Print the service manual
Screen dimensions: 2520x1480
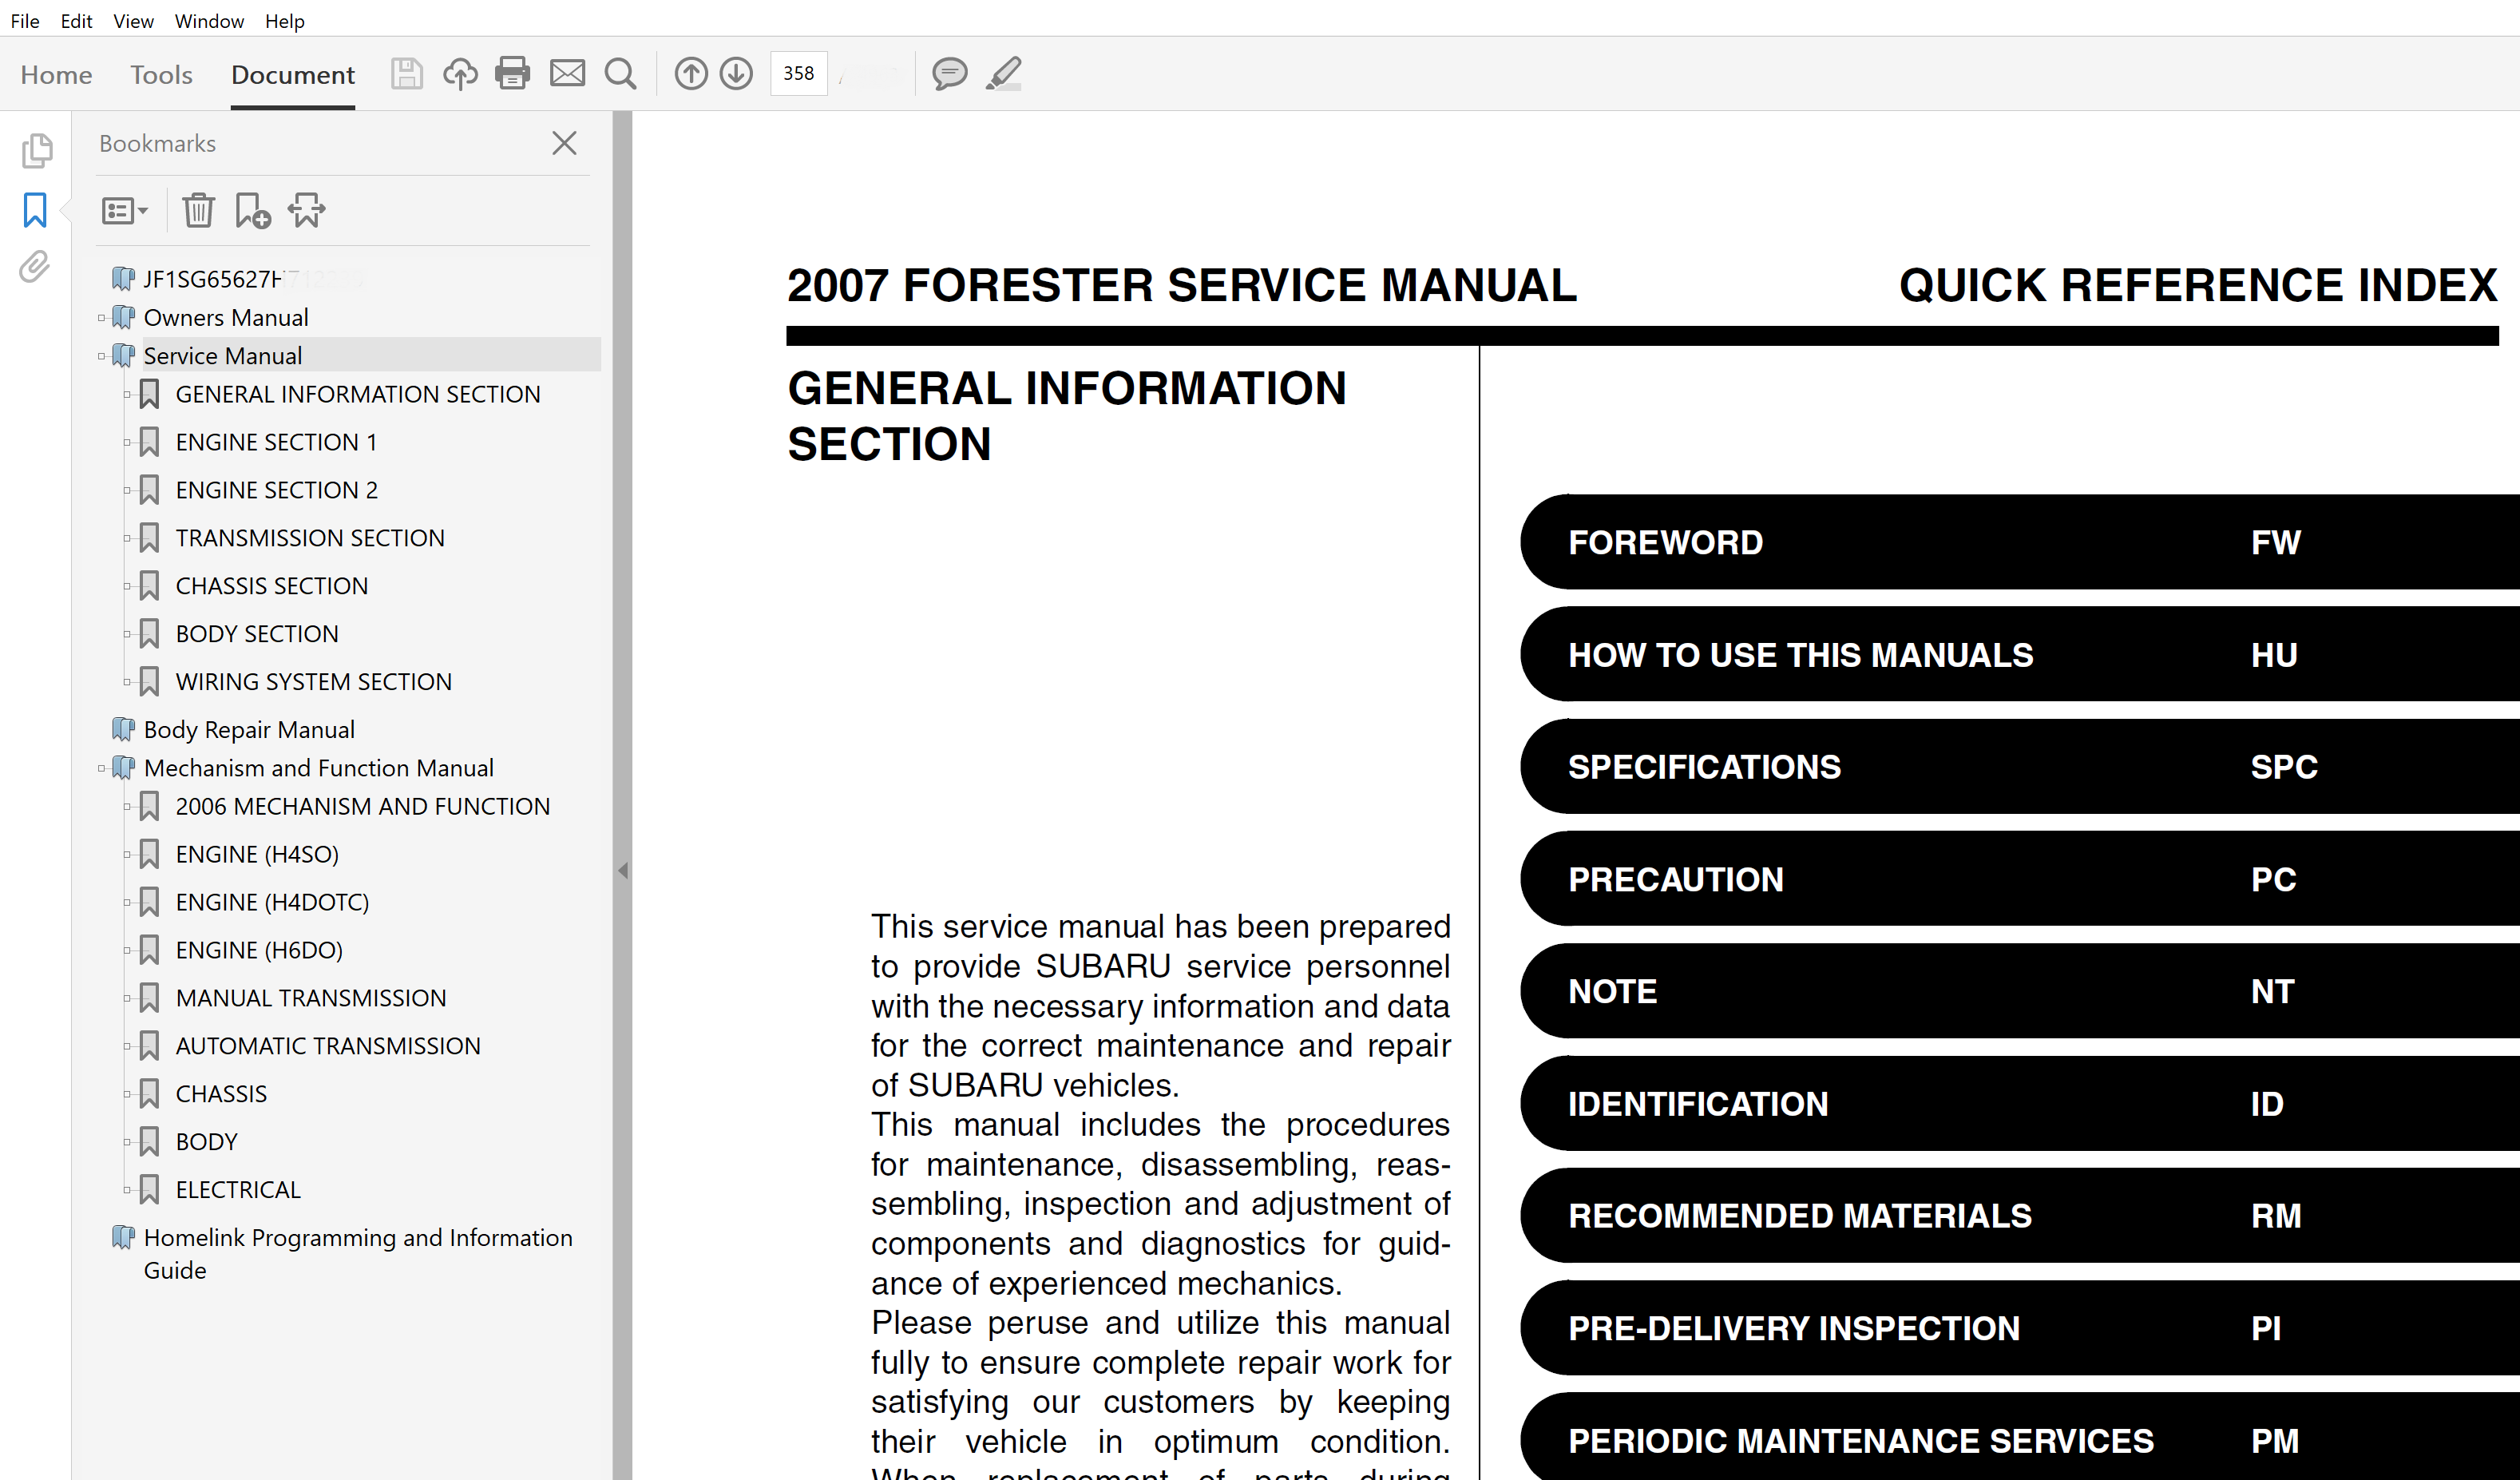pos(513,73)
